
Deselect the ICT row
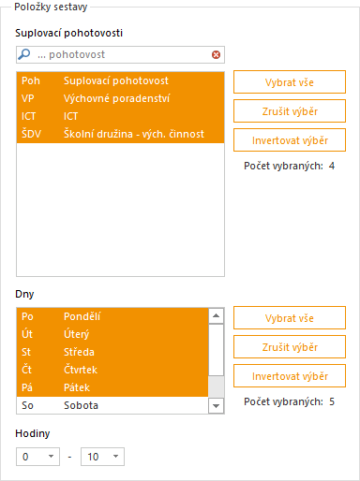point(120,116)
